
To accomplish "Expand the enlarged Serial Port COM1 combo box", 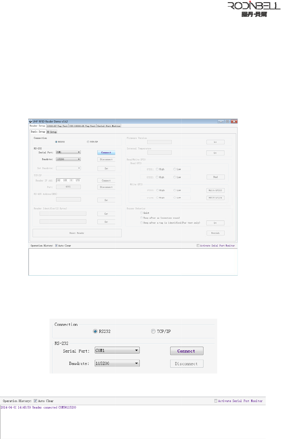I will pos(117,350).
